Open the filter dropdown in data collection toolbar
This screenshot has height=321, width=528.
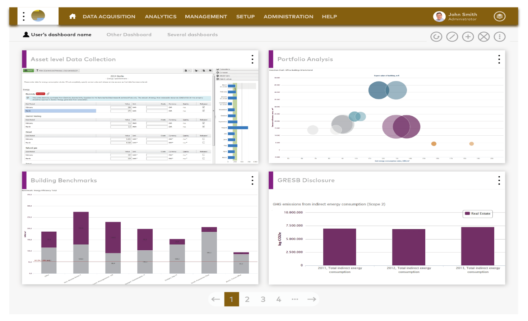[x=57, y=71]
